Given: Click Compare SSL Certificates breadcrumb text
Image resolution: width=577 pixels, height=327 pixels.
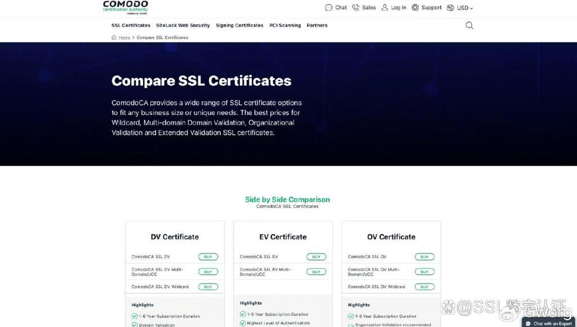Looking at the screenshot, I should pyautogui.click(x=162, y=38).
